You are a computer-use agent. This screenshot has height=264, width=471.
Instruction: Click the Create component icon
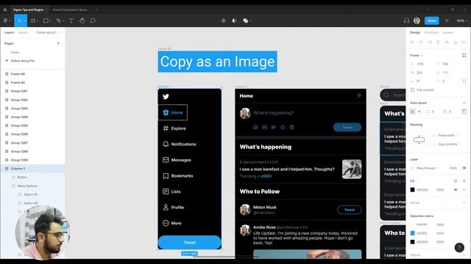[x=224, y=21]
